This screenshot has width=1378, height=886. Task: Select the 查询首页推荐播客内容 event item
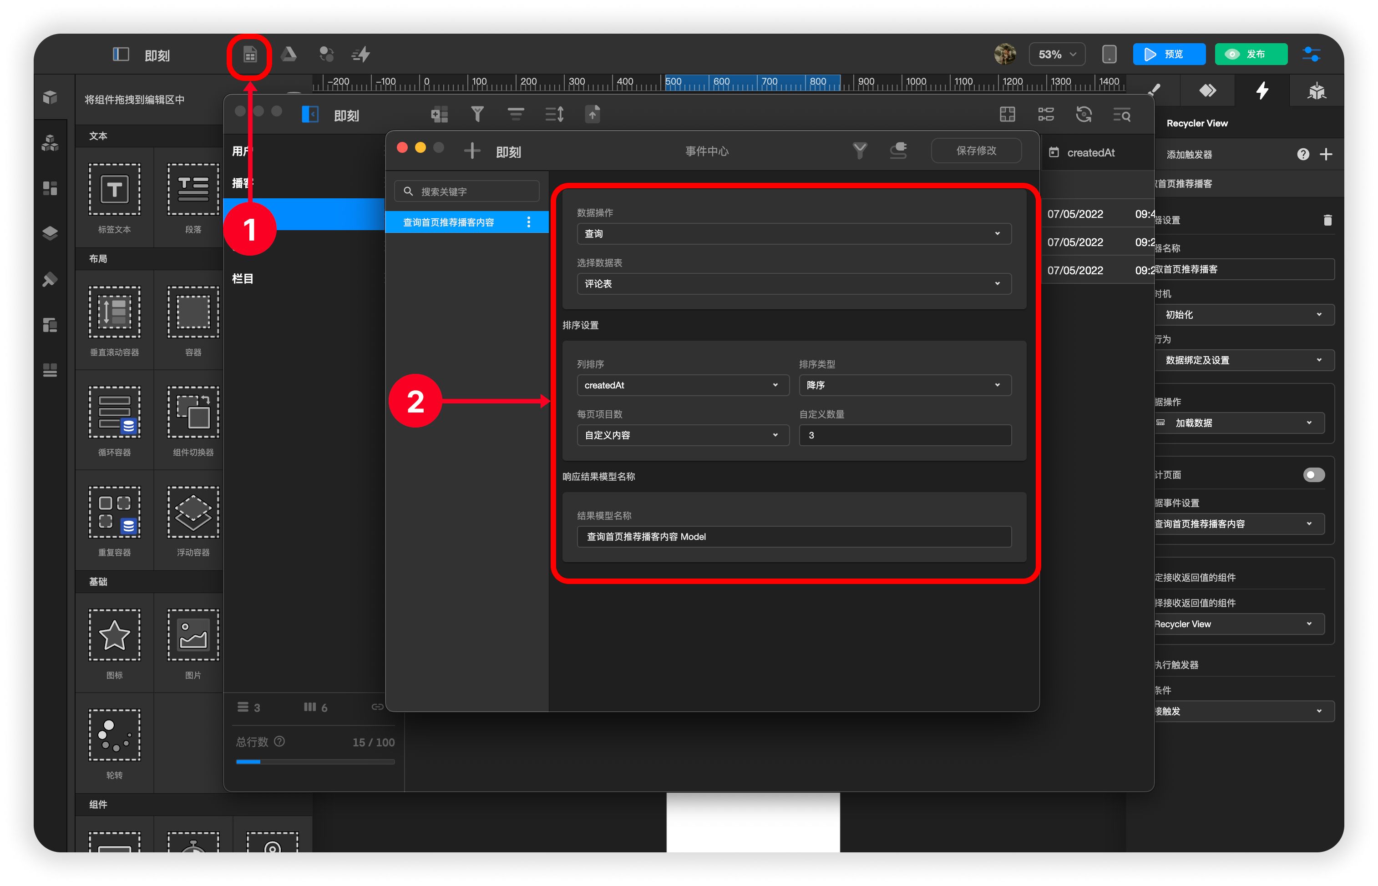(448, 222)
